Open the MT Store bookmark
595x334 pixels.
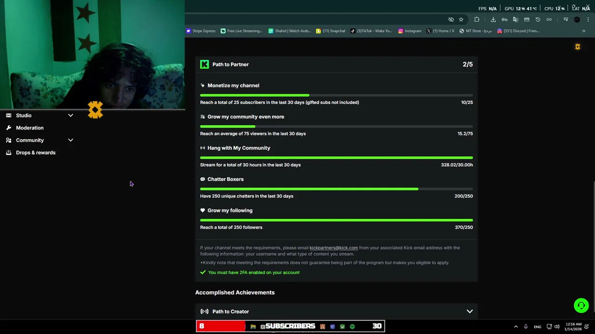(x=476, y=31)
